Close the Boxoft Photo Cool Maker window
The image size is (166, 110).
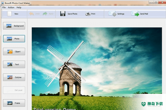(162, 2)
